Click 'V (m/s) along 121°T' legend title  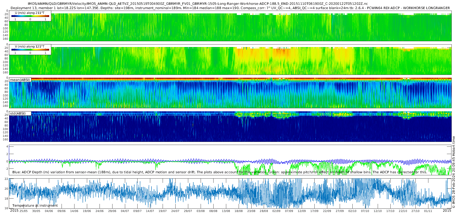tap(30, 46)
